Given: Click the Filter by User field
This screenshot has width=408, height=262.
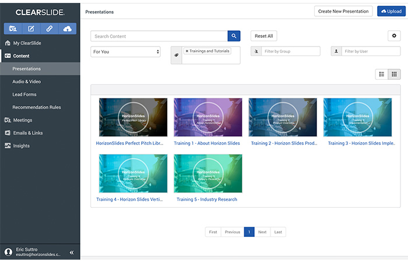Looking at the screenshot, I should (x=371, y=51).
